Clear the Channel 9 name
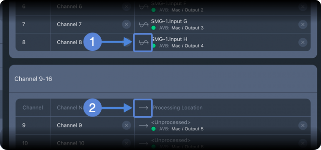The height and width of the screenshot is (150, 321). point(127,125)
